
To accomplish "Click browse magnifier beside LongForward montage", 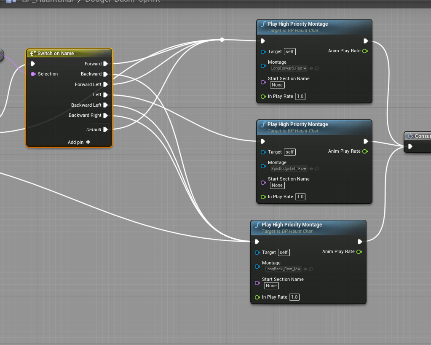I will click(x=317, y=68).
